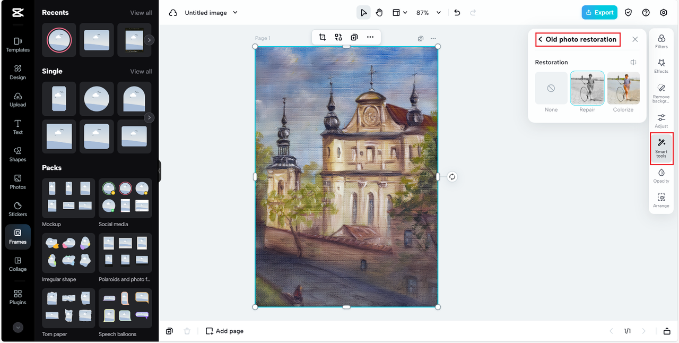This screenshot has width=679, height=343.
Task: Open the help question mark icon
Action: pos(646,13)
